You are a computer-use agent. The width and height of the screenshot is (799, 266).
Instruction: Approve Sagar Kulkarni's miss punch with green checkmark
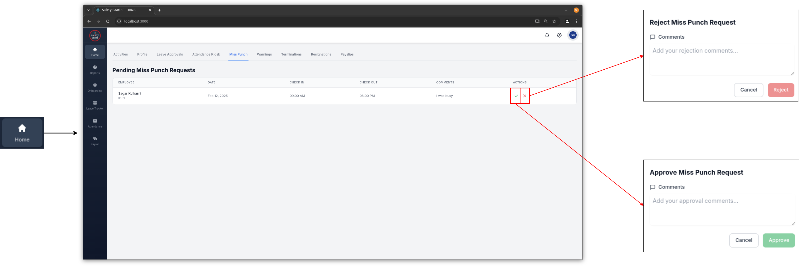click(516, 96)
